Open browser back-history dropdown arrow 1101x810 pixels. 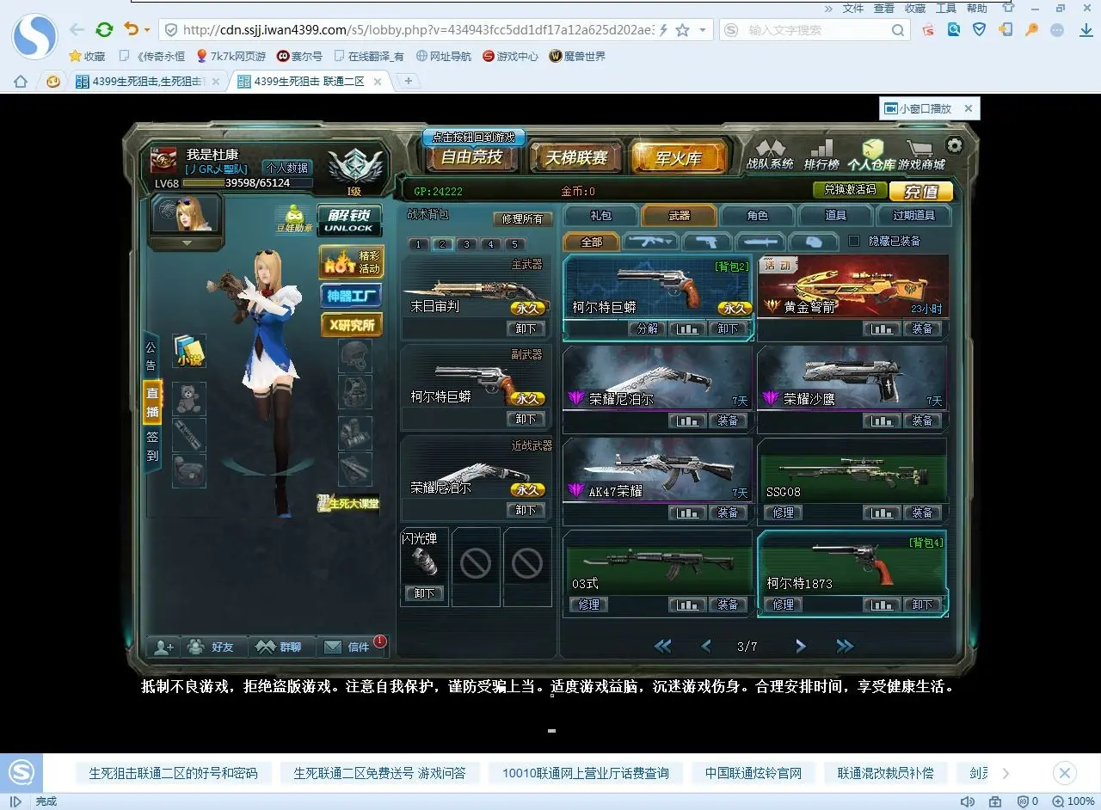coord(147,30)
